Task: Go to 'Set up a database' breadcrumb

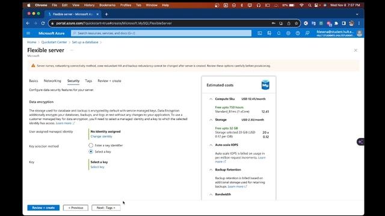Action: pos(85,42)
